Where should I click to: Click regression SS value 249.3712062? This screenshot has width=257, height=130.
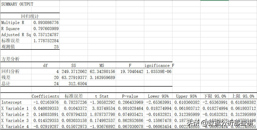pos(74,71)
